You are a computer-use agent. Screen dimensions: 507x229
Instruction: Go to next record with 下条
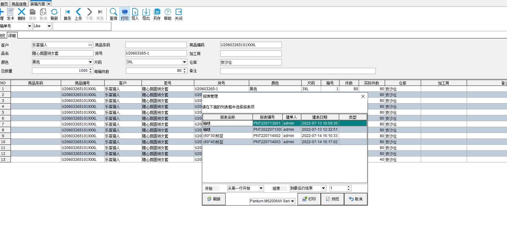tap(89, 14)
